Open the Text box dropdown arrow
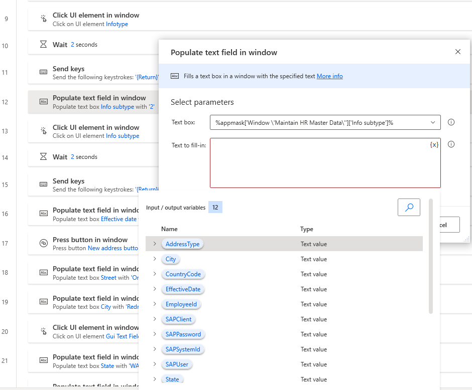472x390 pixels. [432, 122]
